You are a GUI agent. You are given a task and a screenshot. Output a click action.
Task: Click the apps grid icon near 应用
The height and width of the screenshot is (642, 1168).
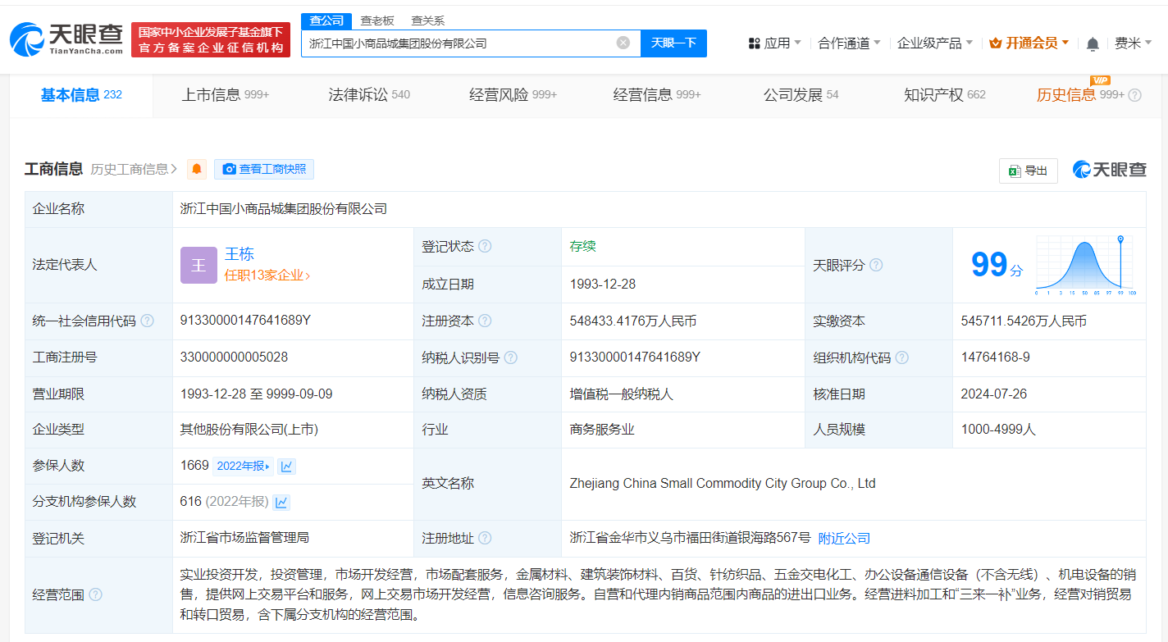click(754, 43)
